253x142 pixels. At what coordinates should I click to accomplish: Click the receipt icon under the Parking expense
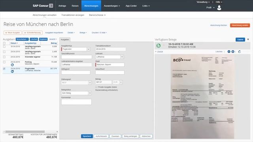click(12, 65)
